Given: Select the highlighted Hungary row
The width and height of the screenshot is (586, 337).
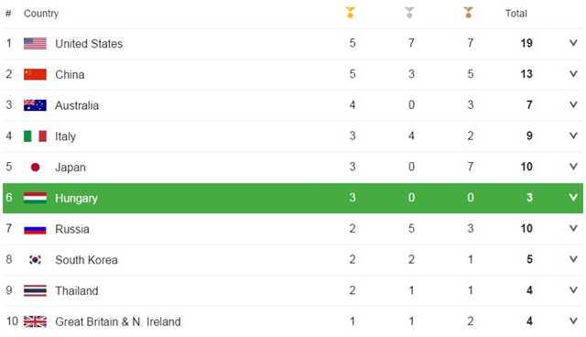Looking at the screenshot, I should click(293, 198).
